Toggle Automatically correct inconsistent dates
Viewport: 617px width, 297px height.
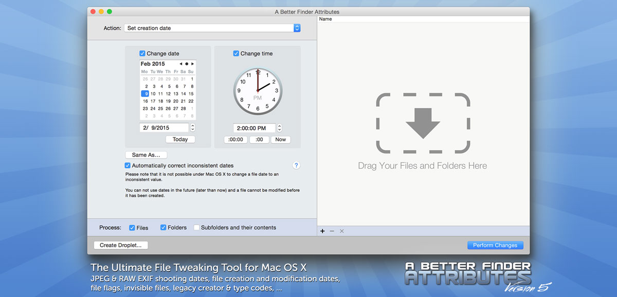pos(128,166)
